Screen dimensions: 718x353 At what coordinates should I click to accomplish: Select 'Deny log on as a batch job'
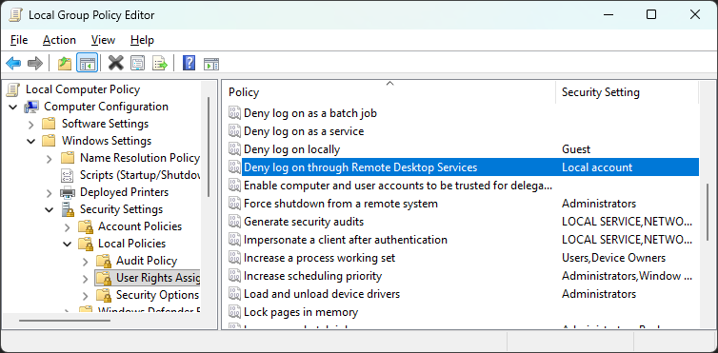(x=310, y=113)
